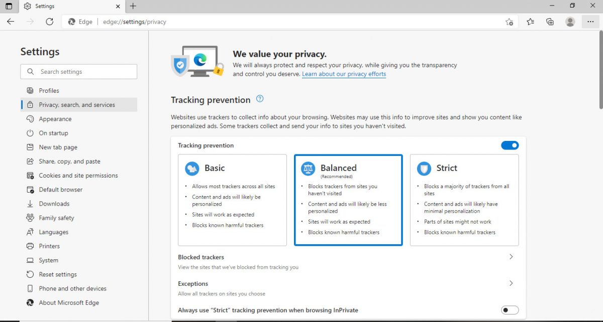Open a new tab with plus button
The height and width of the screenshot is (322, 603).
(133, 6)
